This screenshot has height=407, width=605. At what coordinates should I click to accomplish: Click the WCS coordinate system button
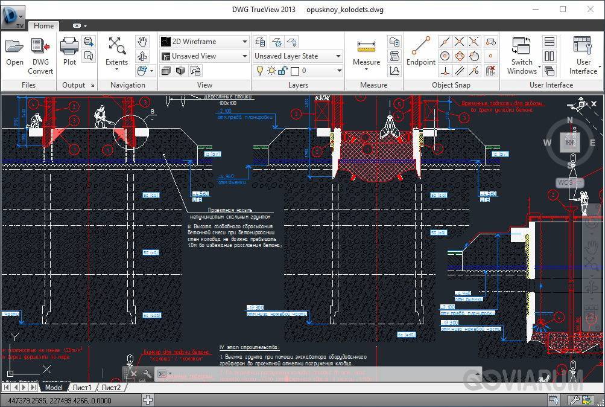pyautogui.click(x=567, y=182)
